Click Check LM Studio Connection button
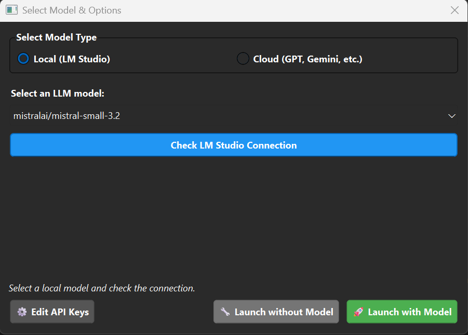 pyautogui.click(x=233, y=145)
